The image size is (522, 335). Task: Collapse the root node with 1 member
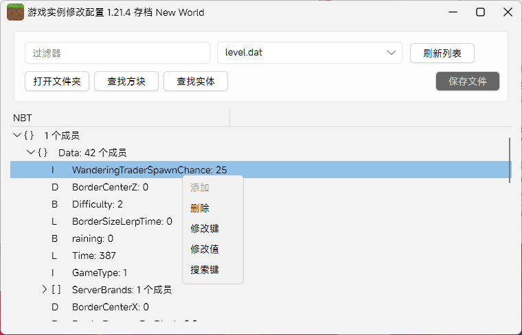(x=17, y=136)
